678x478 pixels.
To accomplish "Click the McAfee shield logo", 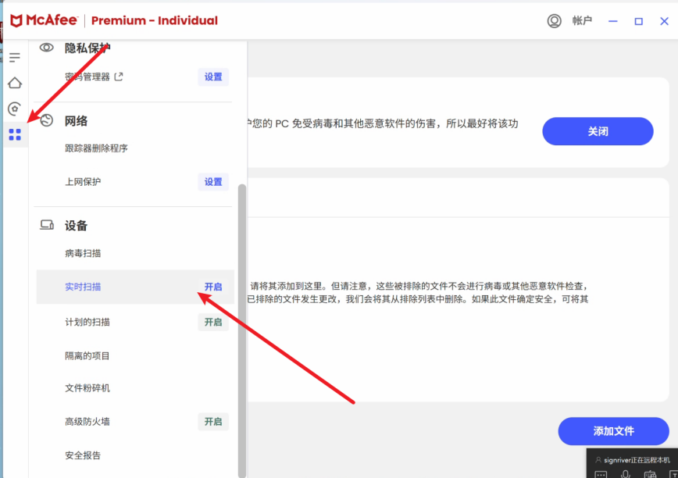I will click(16, 20).
